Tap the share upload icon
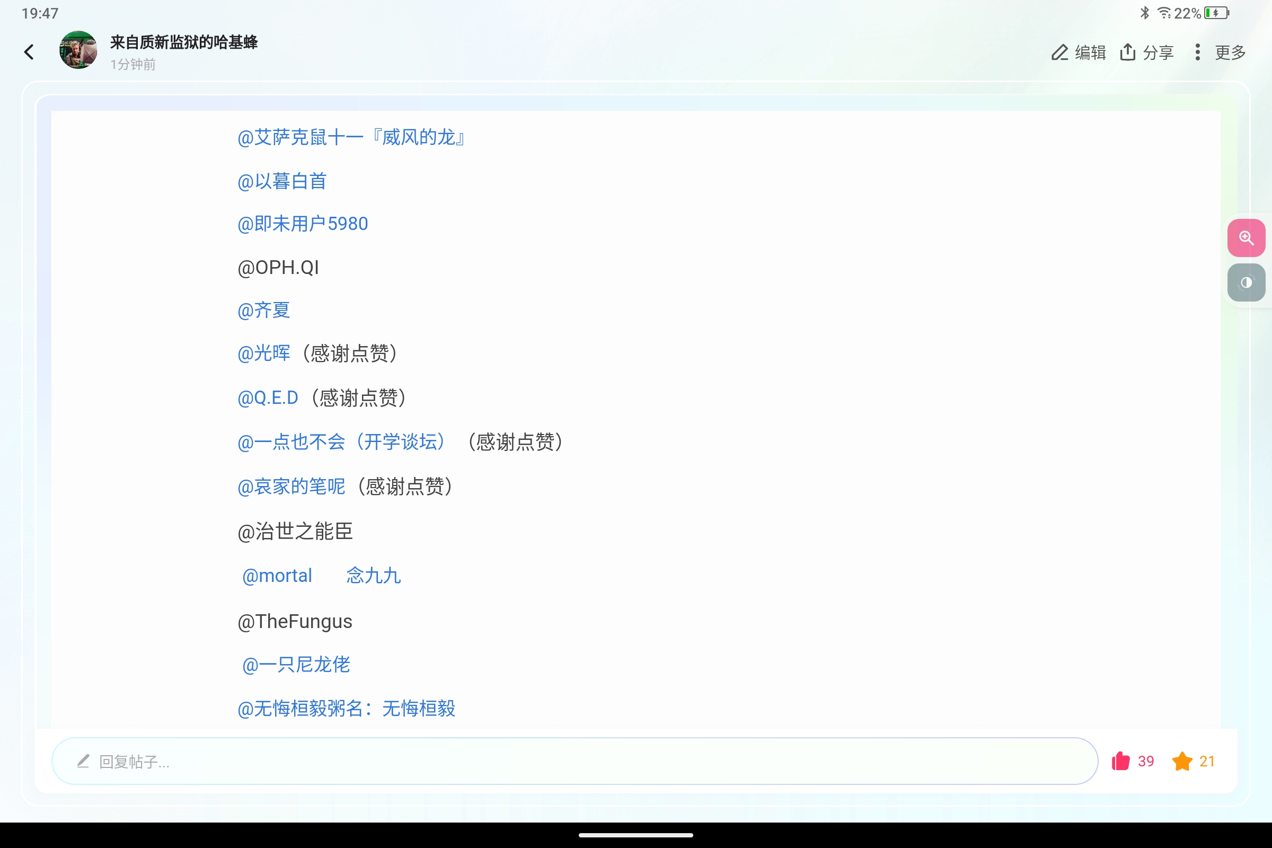 click(x=1128, y=52)
